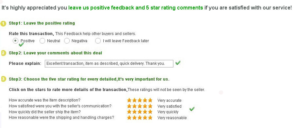Screen dimensions: 298x128
Task: Pick the I will leave Feedback later option
Action: click(x=98, y=41)
